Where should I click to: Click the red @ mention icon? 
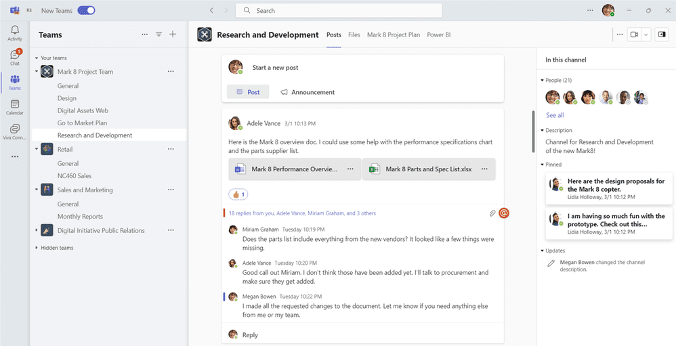pyautogui.click(x=504, y=213)
